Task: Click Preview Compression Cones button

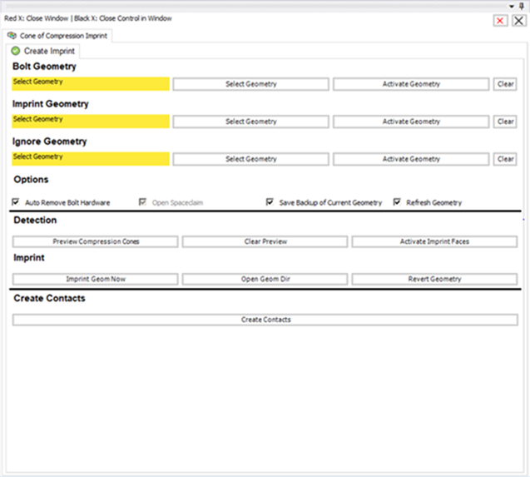Action: click(x=96, y=241)
